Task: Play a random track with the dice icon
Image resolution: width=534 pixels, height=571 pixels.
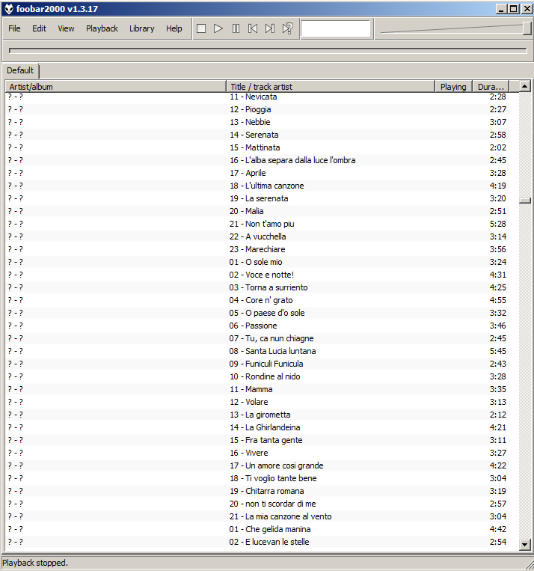Action: pos(287,28)
